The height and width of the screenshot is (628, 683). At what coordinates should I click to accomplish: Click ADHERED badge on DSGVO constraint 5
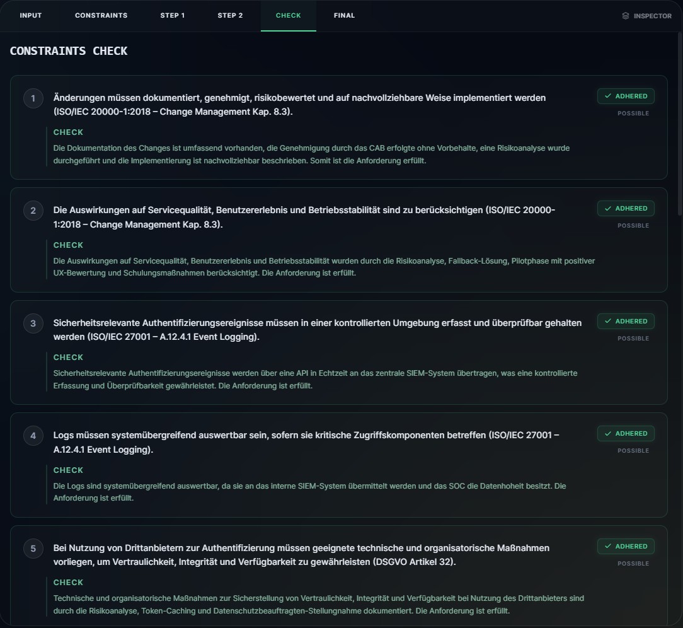[626, 546]
